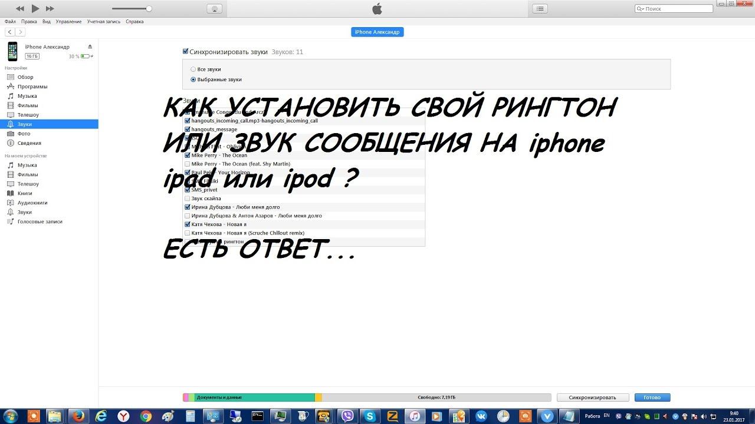Click the Синхронизировать button
The image size is (755, 424).
pos(593,397)
